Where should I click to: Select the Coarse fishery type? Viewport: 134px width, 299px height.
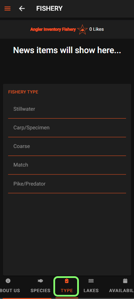point(67,147)
